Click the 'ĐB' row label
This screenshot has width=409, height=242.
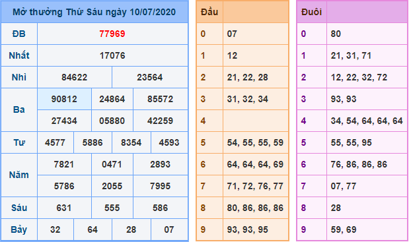(19, 34)
